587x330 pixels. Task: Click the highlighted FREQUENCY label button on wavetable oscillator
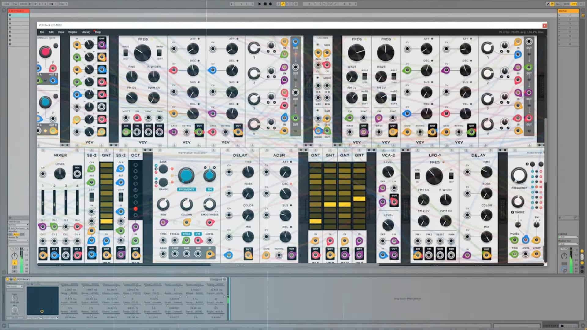(x=186, y=189)
